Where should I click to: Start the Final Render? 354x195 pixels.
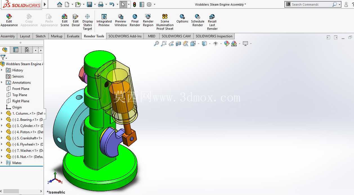pos(135,20)
